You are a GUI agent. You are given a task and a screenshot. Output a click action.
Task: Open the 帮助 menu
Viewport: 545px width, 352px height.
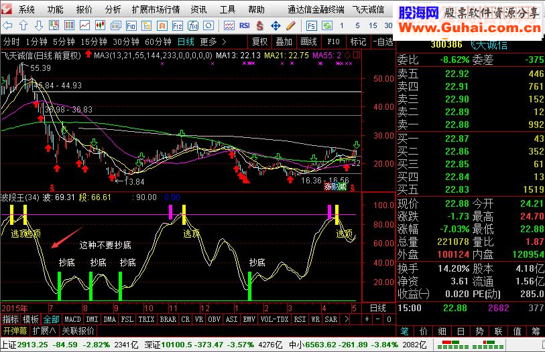coord(256,9)
